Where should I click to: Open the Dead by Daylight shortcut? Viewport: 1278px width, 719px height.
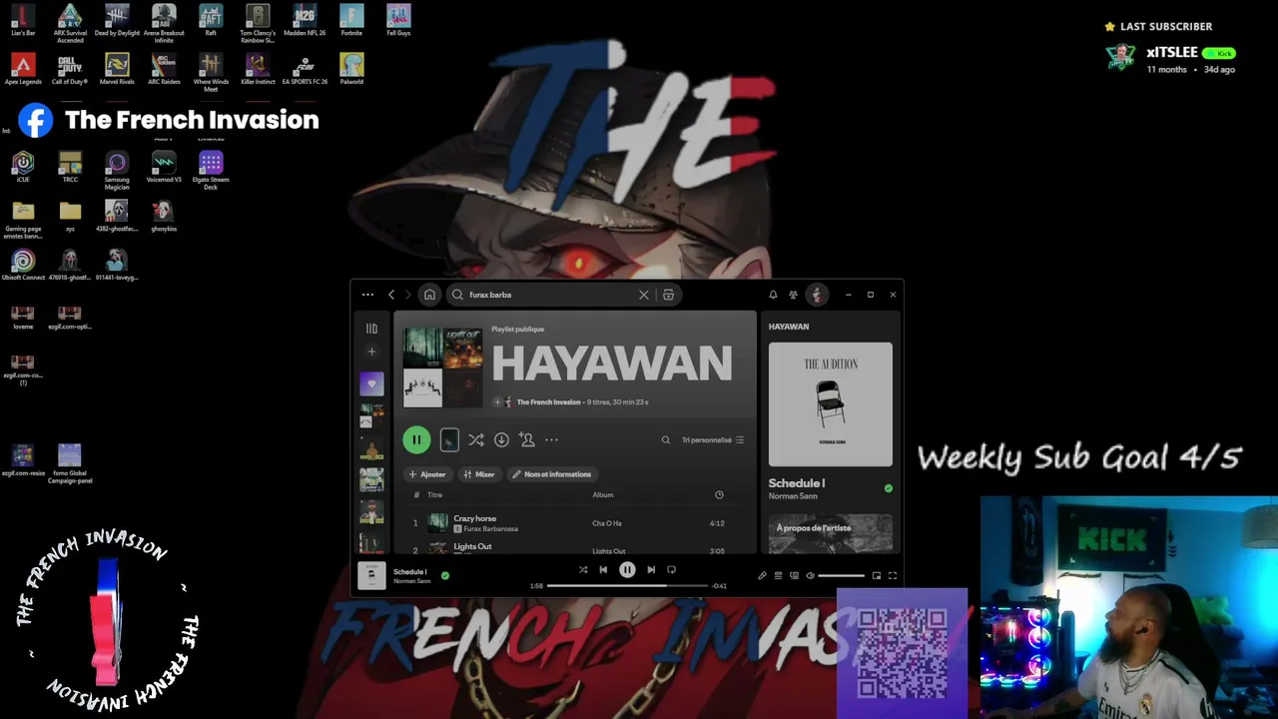tap(117, 20)
